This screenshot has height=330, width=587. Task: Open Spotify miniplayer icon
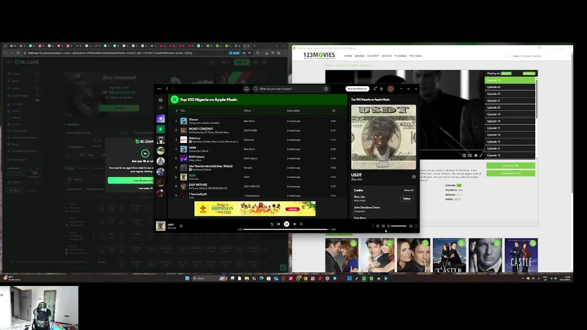pyautogui.click(x=410, y=226)
